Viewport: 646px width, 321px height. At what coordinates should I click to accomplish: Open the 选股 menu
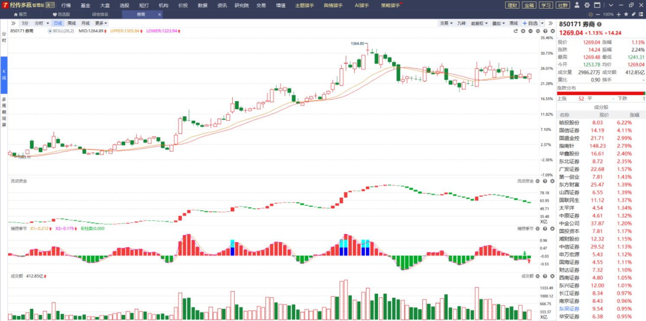(124, 5)
